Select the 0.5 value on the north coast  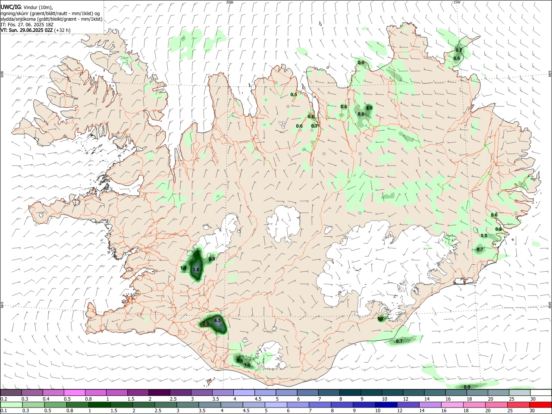click(361, 63)
